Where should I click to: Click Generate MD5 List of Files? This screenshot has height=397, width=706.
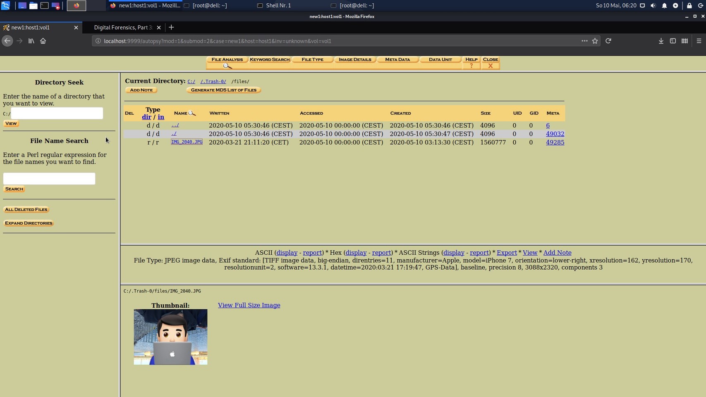[x=223, y=90]
